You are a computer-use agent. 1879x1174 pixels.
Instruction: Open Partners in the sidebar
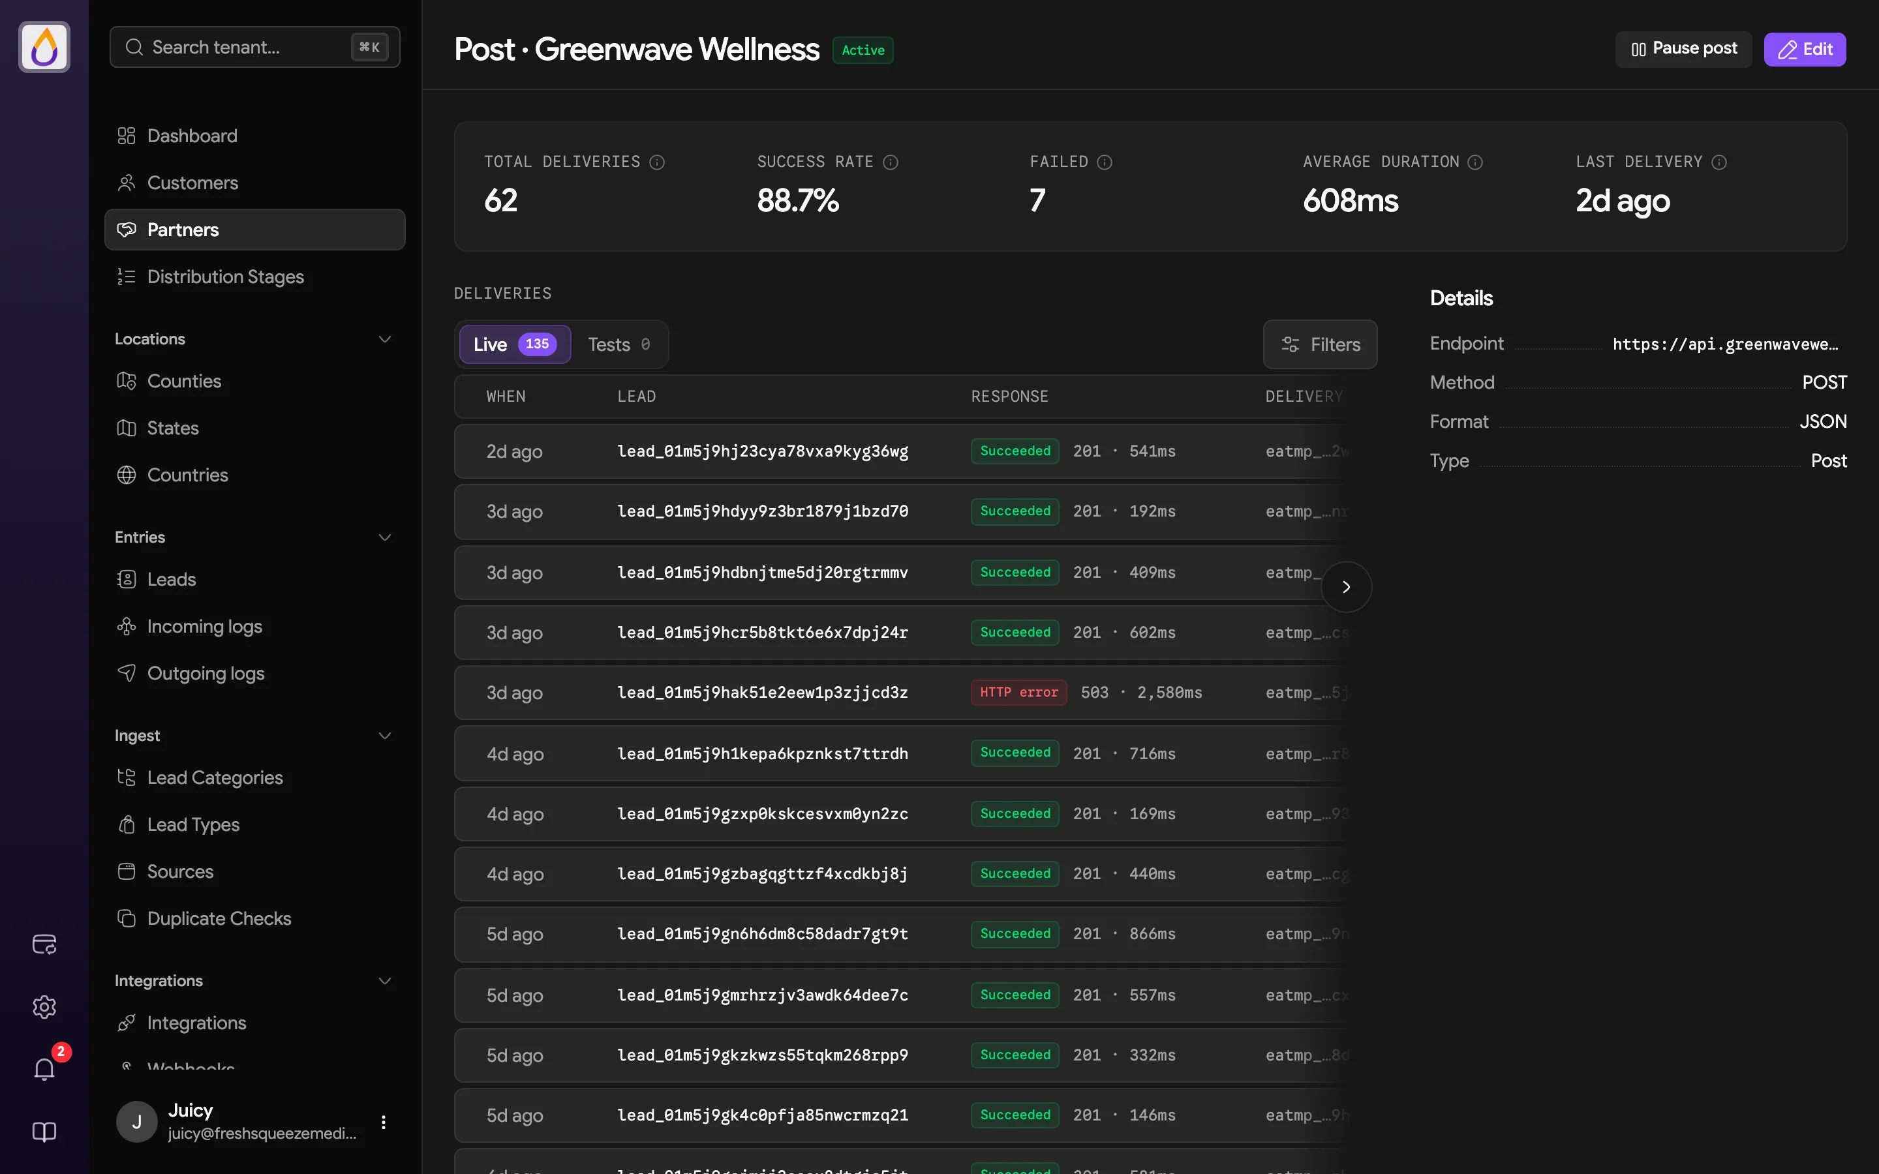pyautogui.click(x=254, y=230)
